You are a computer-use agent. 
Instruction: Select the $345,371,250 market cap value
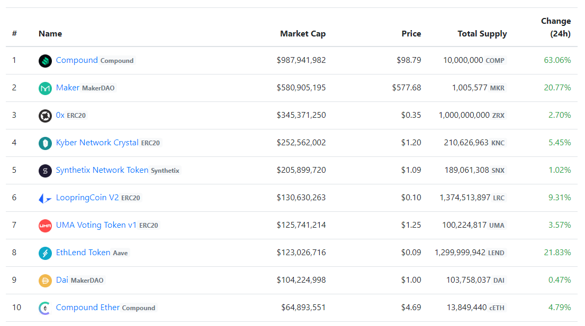pyautogui.click(x=301, y=115)
